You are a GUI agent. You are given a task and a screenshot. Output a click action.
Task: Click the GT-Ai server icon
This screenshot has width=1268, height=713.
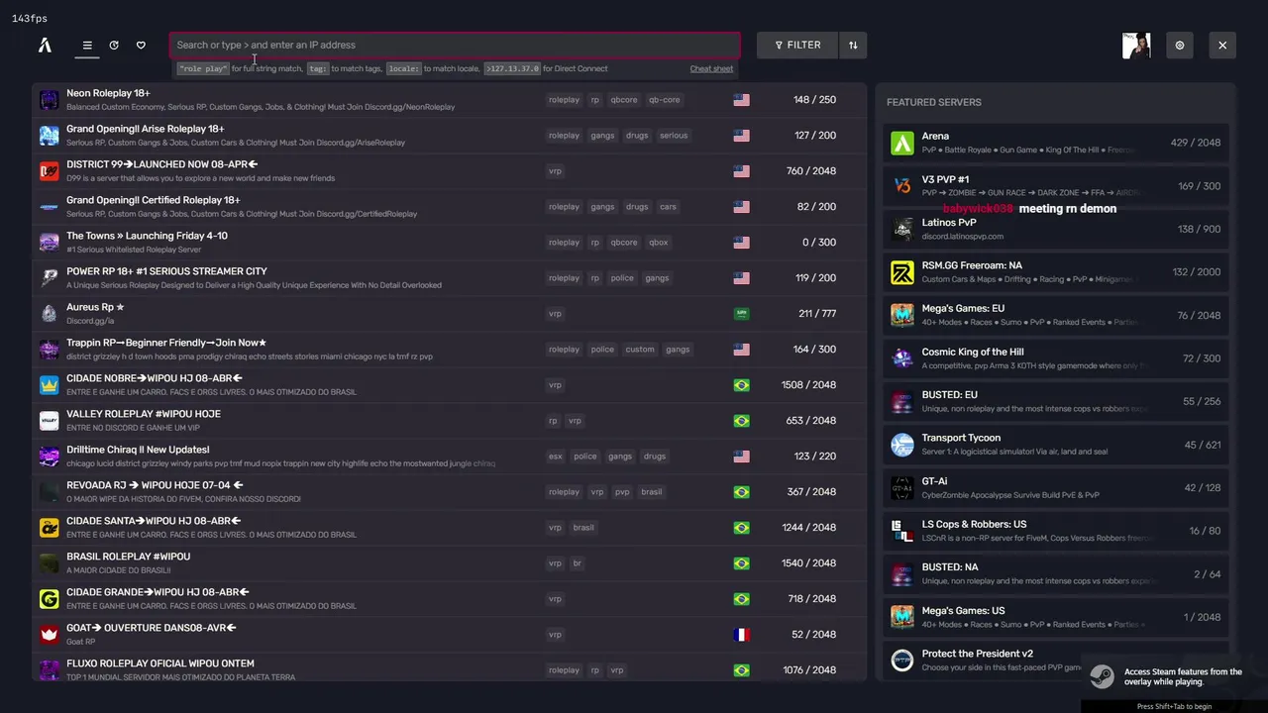click(902, 488)
